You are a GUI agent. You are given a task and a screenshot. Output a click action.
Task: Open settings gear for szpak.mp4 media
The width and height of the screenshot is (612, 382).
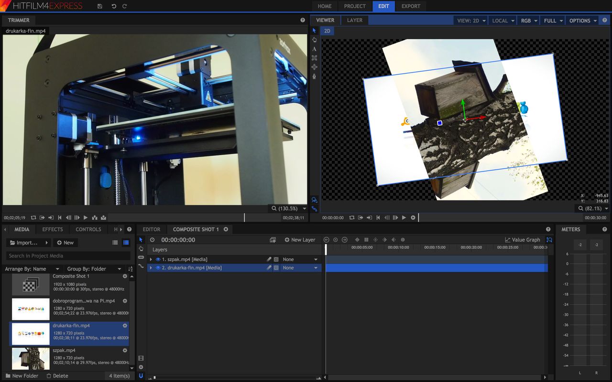click(125, 350)
